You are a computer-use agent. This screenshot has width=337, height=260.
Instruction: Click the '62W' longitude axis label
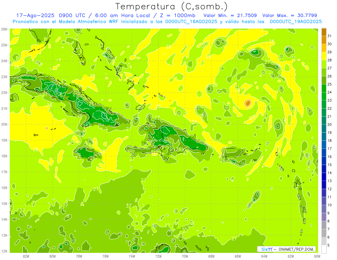[291, 256]
